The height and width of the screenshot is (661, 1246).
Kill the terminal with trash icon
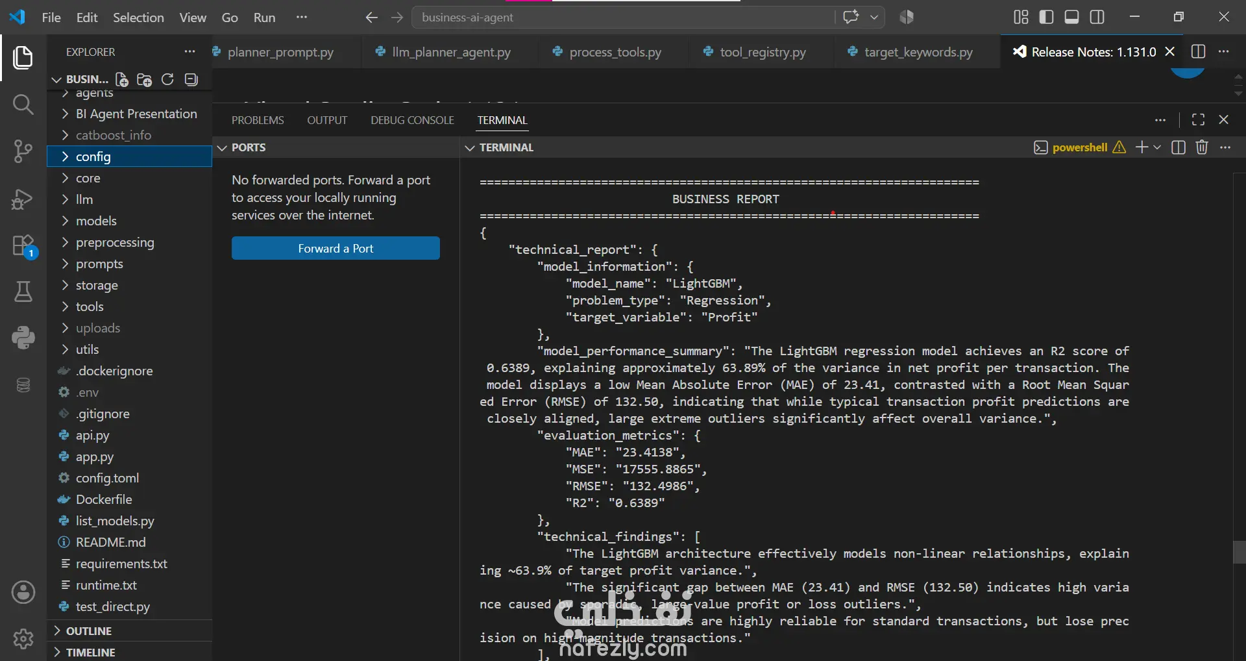(1202, 147)
